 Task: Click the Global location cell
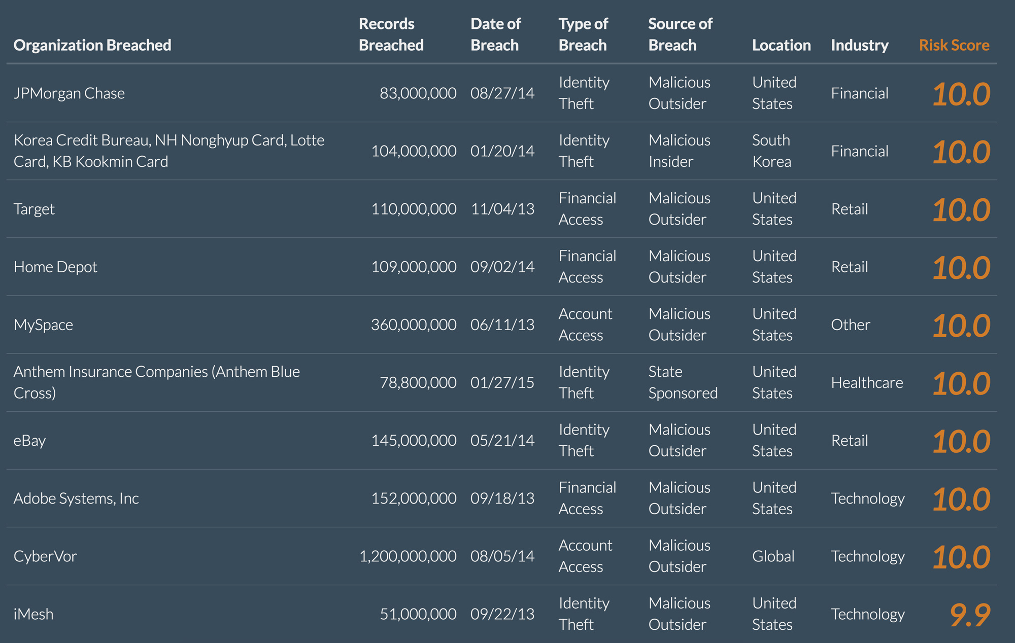tap(773, 556)
